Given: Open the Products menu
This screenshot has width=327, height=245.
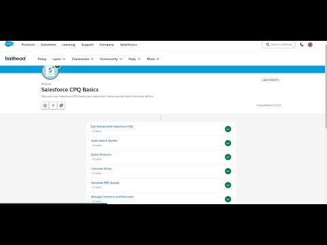Looking at the screenshot, I should [x=28, y=45].
